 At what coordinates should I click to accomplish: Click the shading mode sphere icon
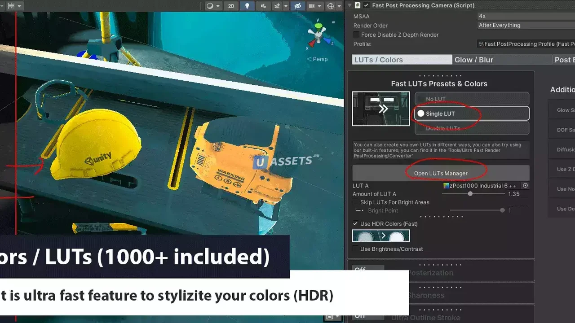click(x=210, y=6)
